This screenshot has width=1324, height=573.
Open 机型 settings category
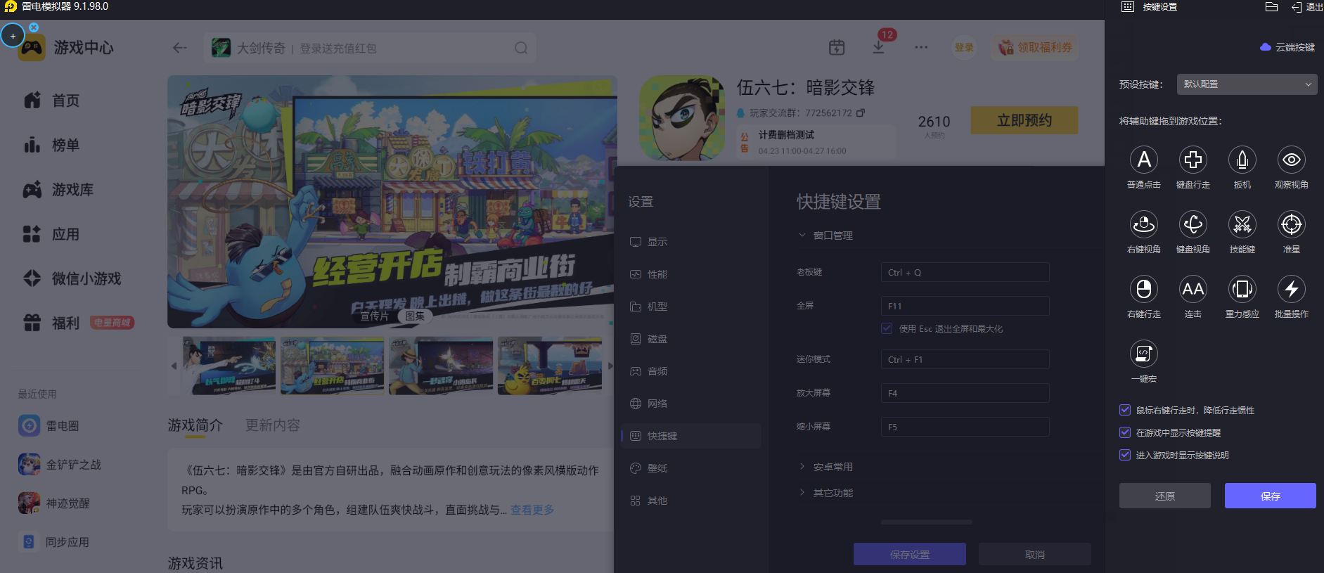click(x=690, y=307)
